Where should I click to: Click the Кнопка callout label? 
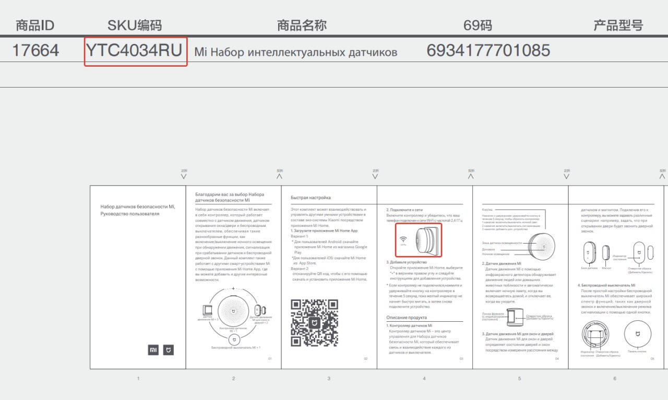point(487,210)
